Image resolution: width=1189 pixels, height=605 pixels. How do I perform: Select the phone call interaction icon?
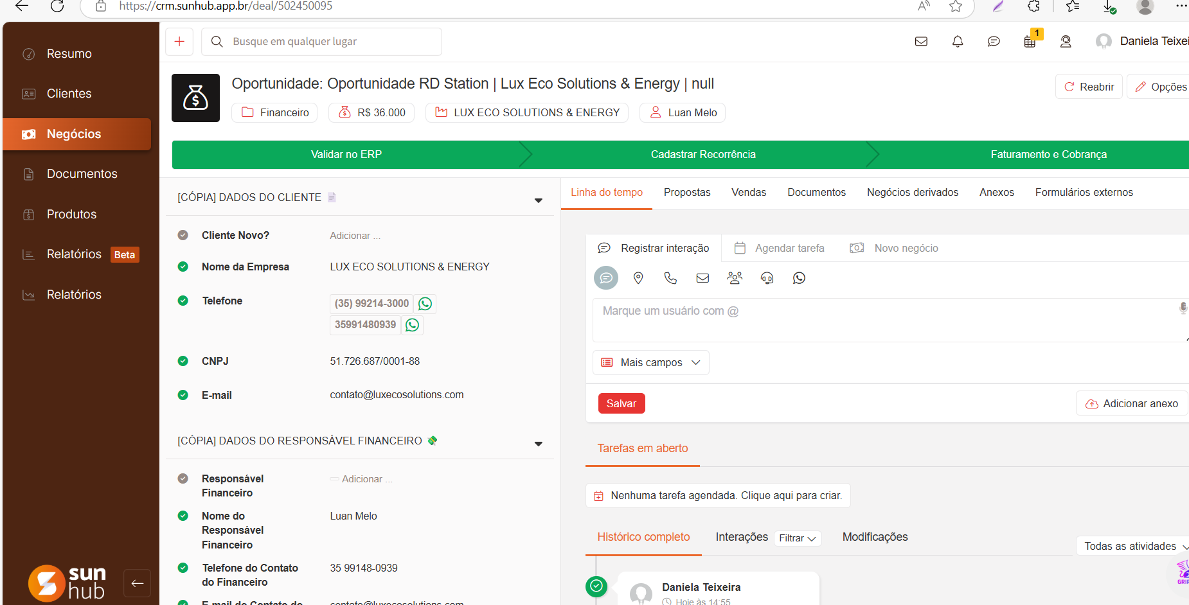click(x=670, y=278)
